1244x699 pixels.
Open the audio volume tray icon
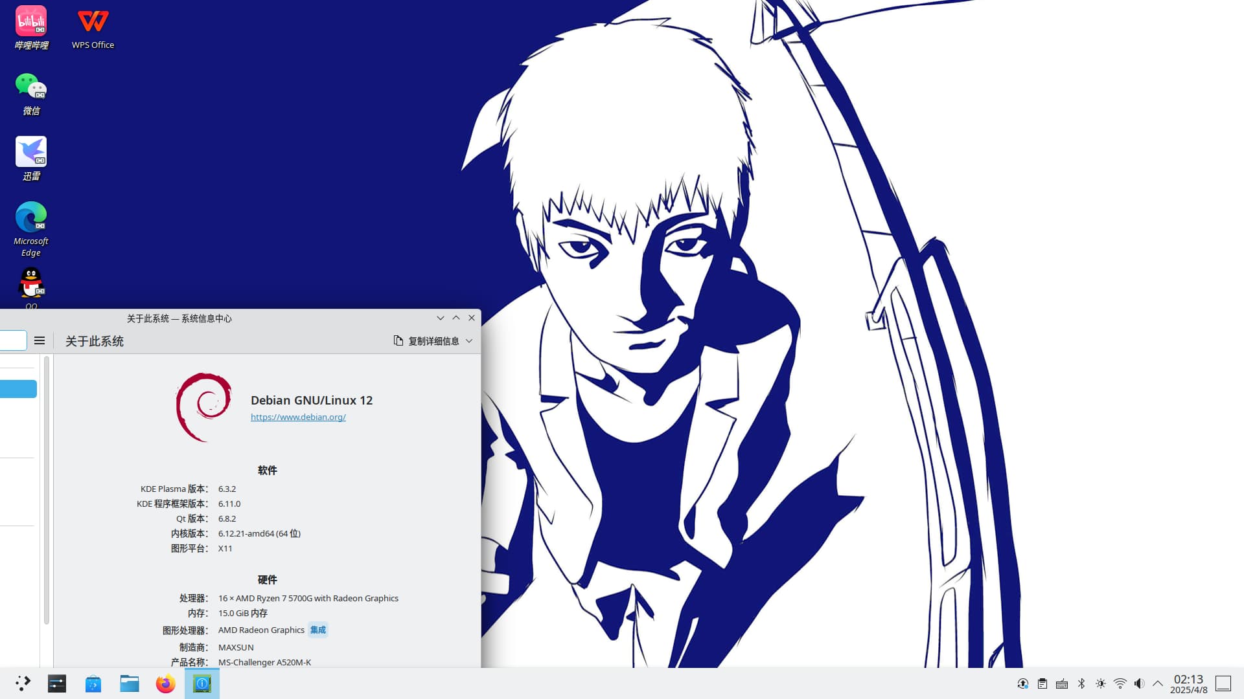[1140, 683]
